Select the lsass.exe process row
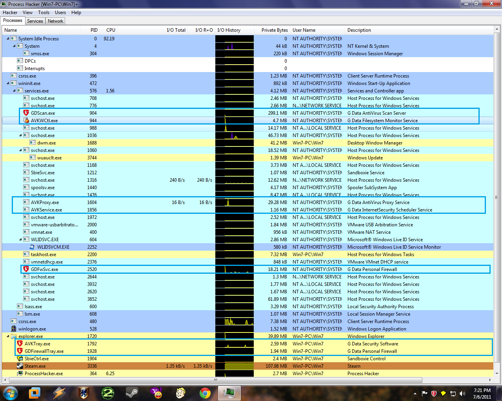The width and height of the screenshot is (502, 401). (248, 306)
